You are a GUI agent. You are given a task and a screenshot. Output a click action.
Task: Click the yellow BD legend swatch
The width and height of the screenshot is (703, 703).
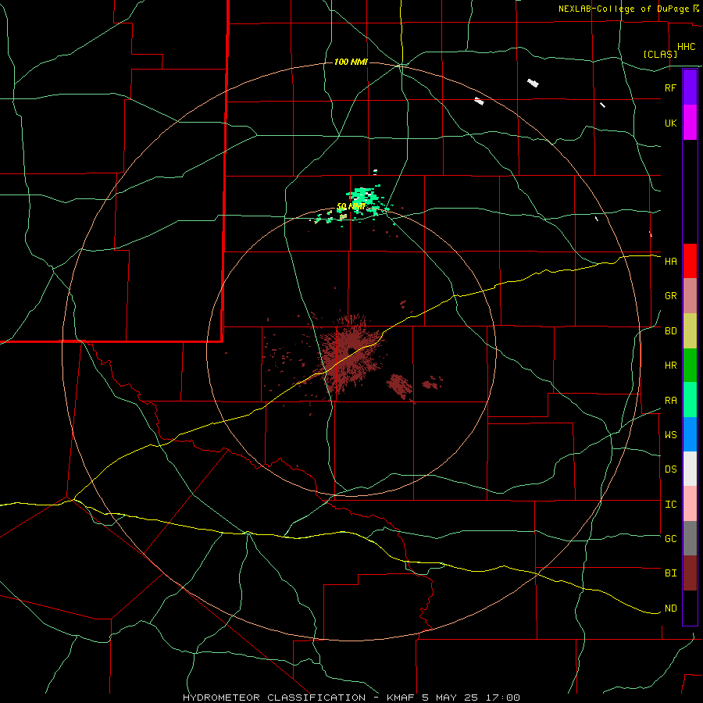[690, 331]
